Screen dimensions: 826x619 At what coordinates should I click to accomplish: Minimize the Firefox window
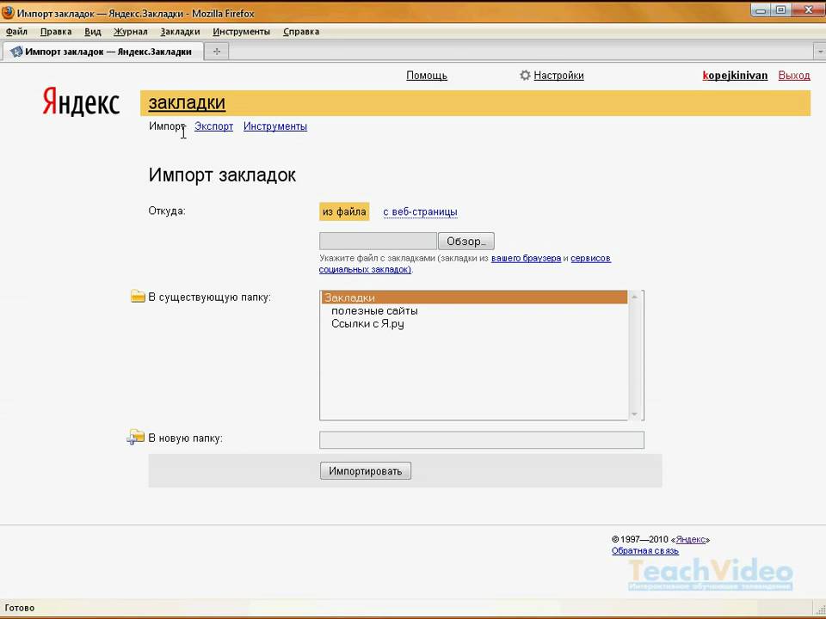point(760,9)
